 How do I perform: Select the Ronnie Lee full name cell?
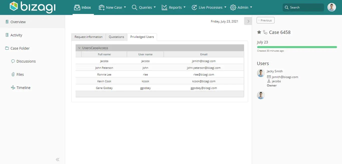pos(104,74)
